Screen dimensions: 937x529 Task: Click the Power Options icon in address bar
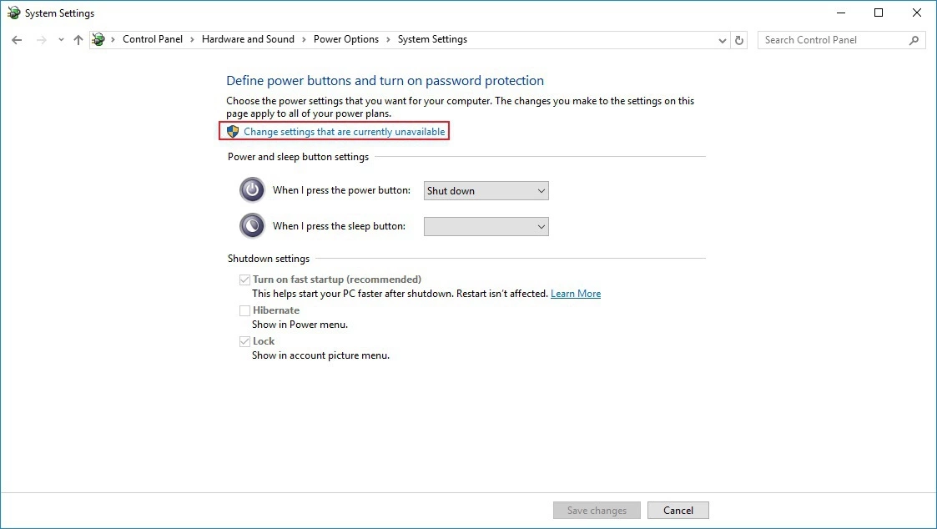[99, 40]
